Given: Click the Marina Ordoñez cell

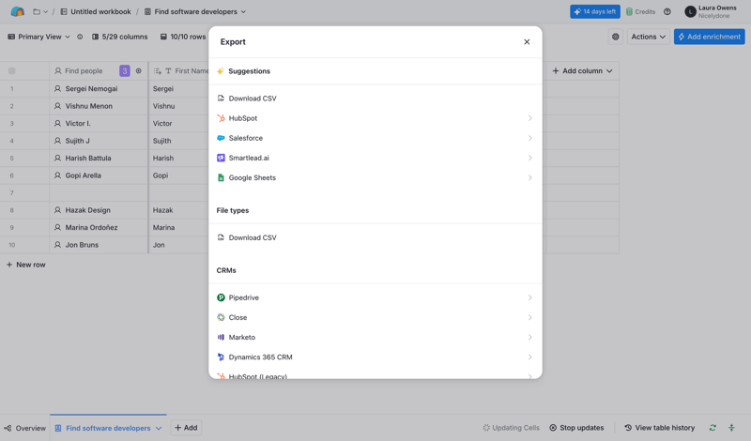Looking at the screenshot, I should pos(99,227).
